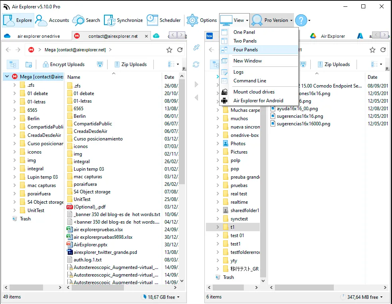Open Logs from View menu
Image resolution: width=392 pixels, height=304 pixels.
point(259,72)
